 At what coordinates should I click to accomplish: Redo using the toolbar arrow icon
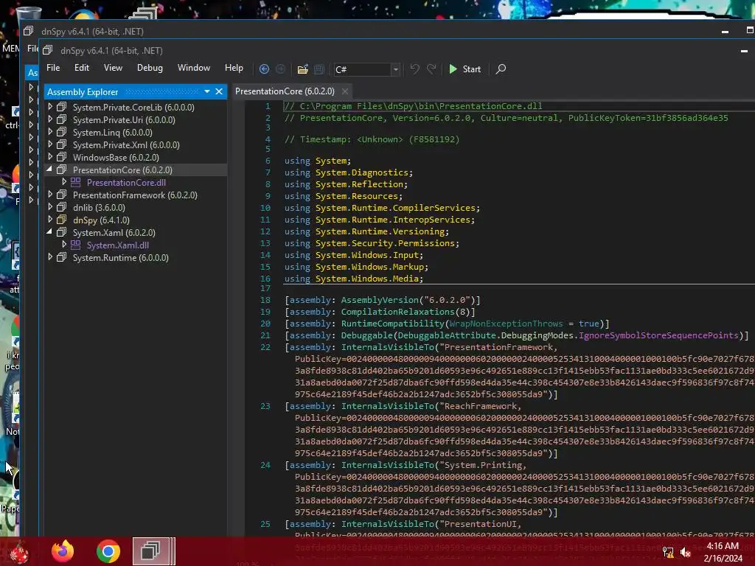pyautogui.click(x=431, y=69)
